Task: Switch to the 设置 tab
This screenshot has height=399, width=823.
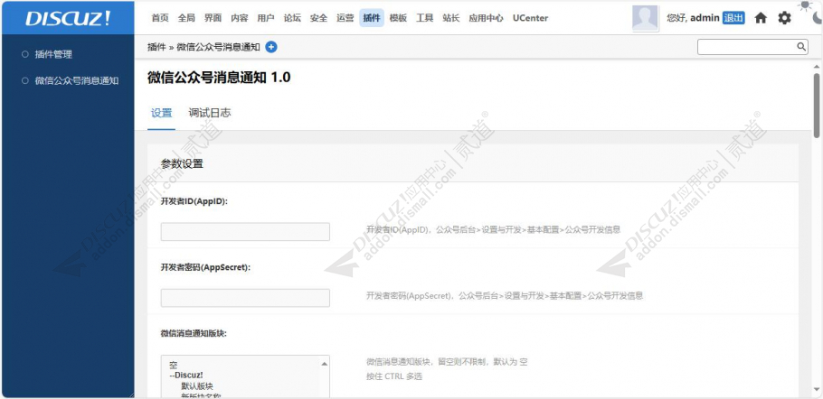Action: [x=161, y=113]
